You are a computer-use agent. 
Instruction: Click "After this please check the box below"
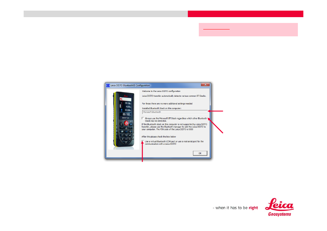[x=159, y=136]
